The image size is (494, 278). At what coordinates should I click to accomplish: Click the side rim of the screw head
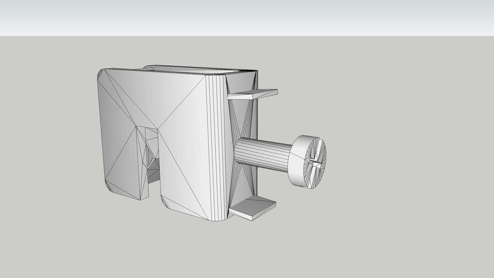pyautogui.click(x=297, y=162)
